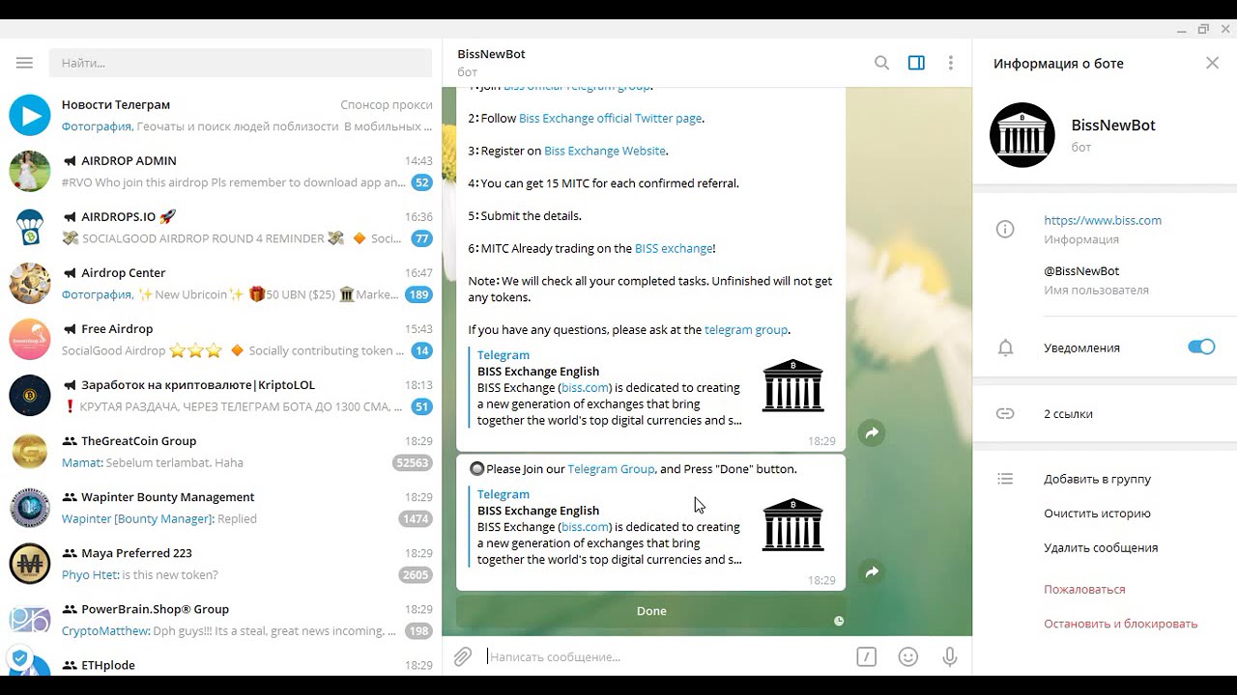Toggle the right info side panel icon
1237x695 pixels.
(916, 63)
